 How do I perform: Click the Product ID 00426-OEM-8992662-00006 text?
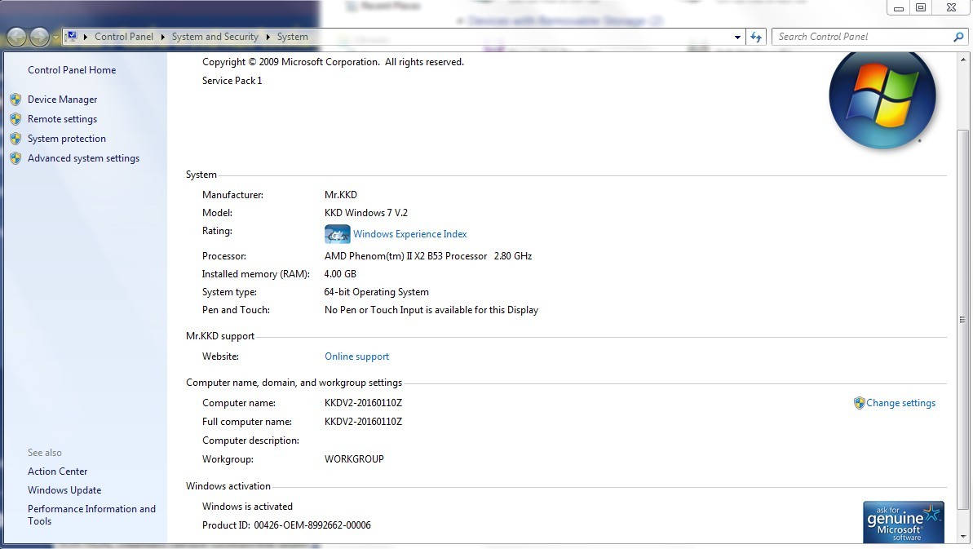tap(286, 525)
